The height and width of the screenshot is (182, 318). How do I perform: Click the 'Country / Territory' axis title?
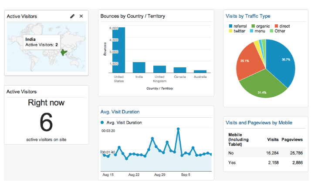[159, 88]
